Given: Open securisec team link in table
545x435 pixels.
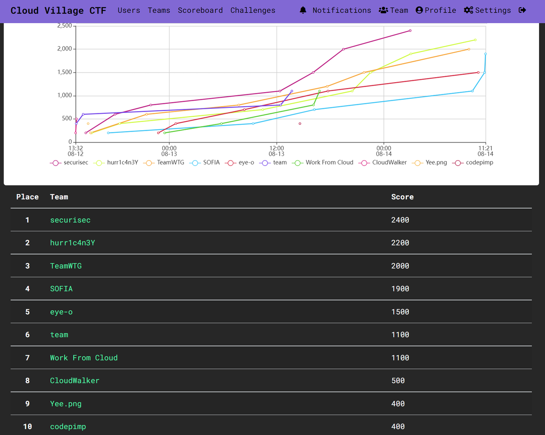Looking at the screenshot, I should click(x=70, y=220).
